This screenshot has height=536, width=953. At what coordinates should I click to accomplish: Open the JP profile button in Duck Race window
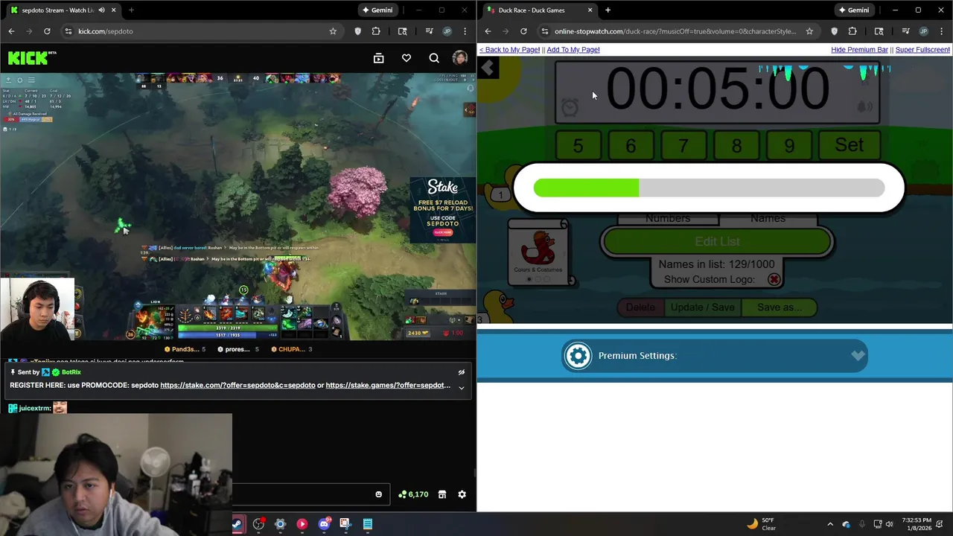[923, 31]
